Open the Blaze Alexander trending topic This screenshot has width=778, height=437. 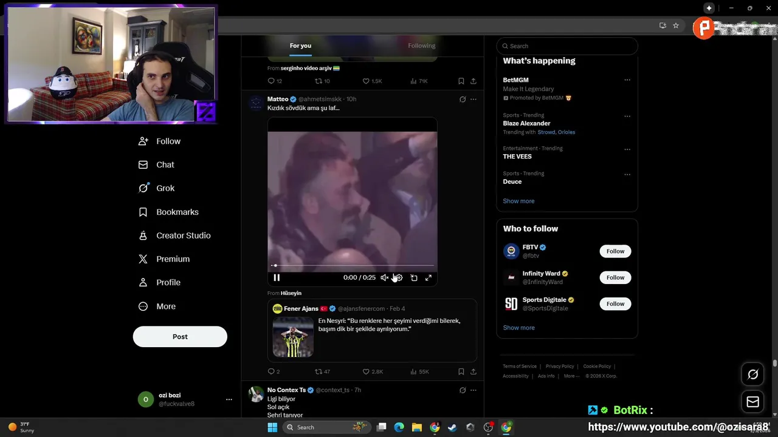(526, 123)
